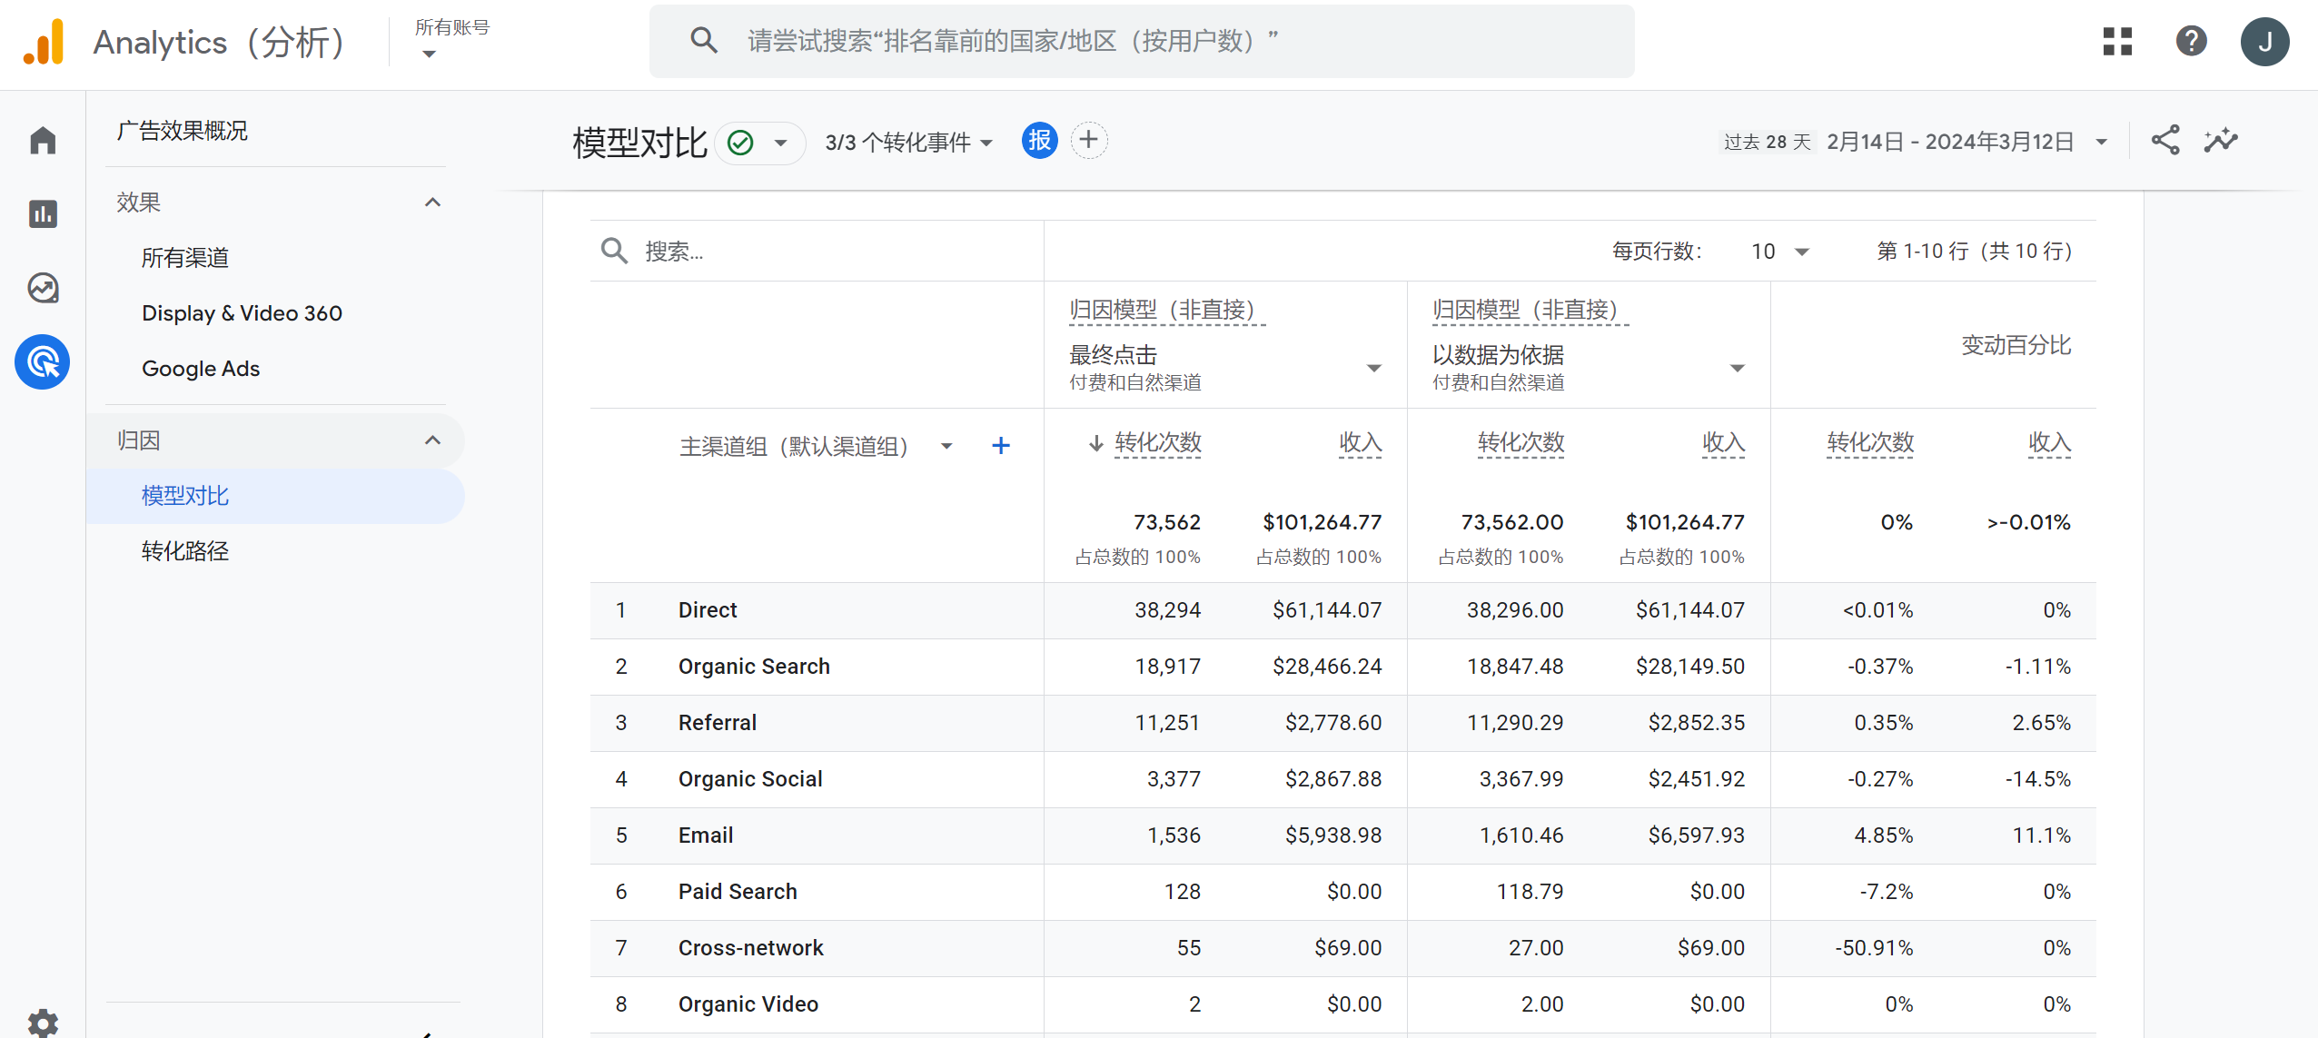The width and height of the screenshot is (2318, 1038).
Task: Click the 过去 28 天 label
Action: coord(1767,143)
